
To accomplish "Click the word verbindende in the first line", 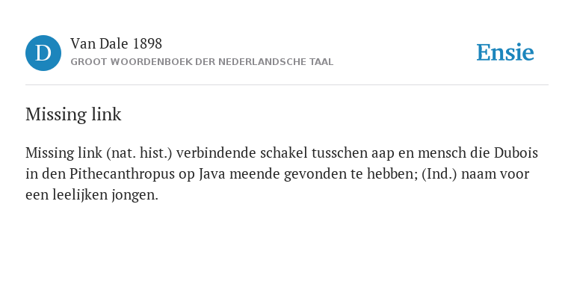I will pos(216,152).
